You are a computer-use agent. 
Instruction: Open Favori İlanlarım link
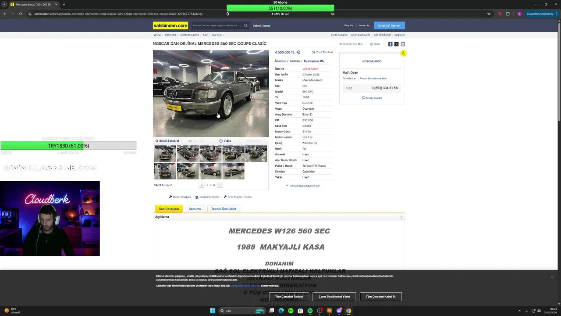[x=339, y=35]
